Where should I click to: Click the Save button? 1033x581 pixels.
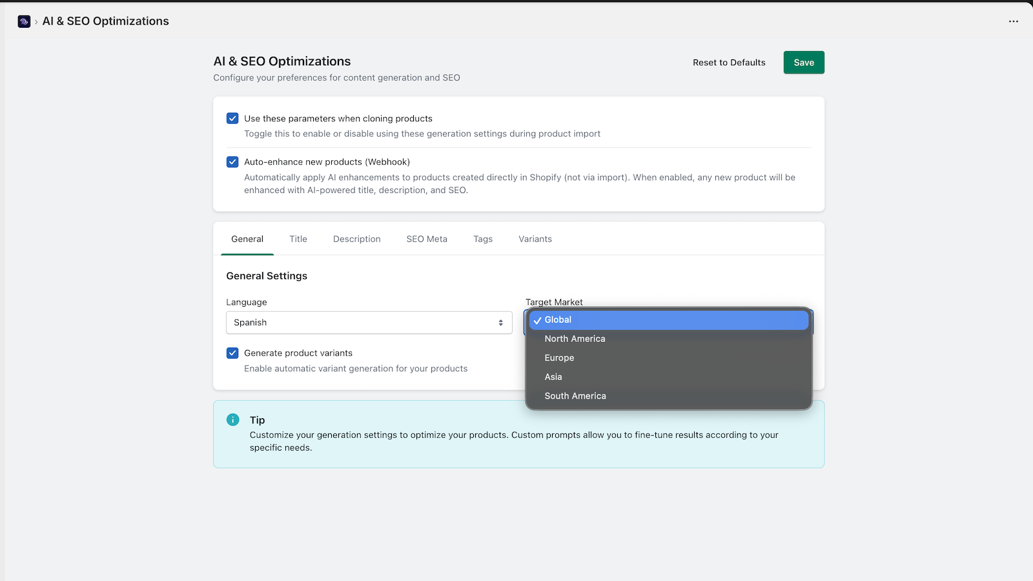click(803, 62)
